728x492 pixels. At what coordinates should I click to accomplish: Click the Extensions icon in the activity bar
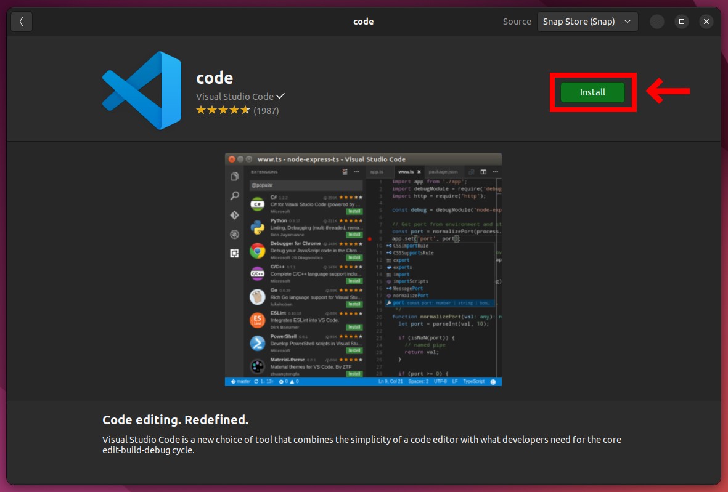(x=235, y=252)
